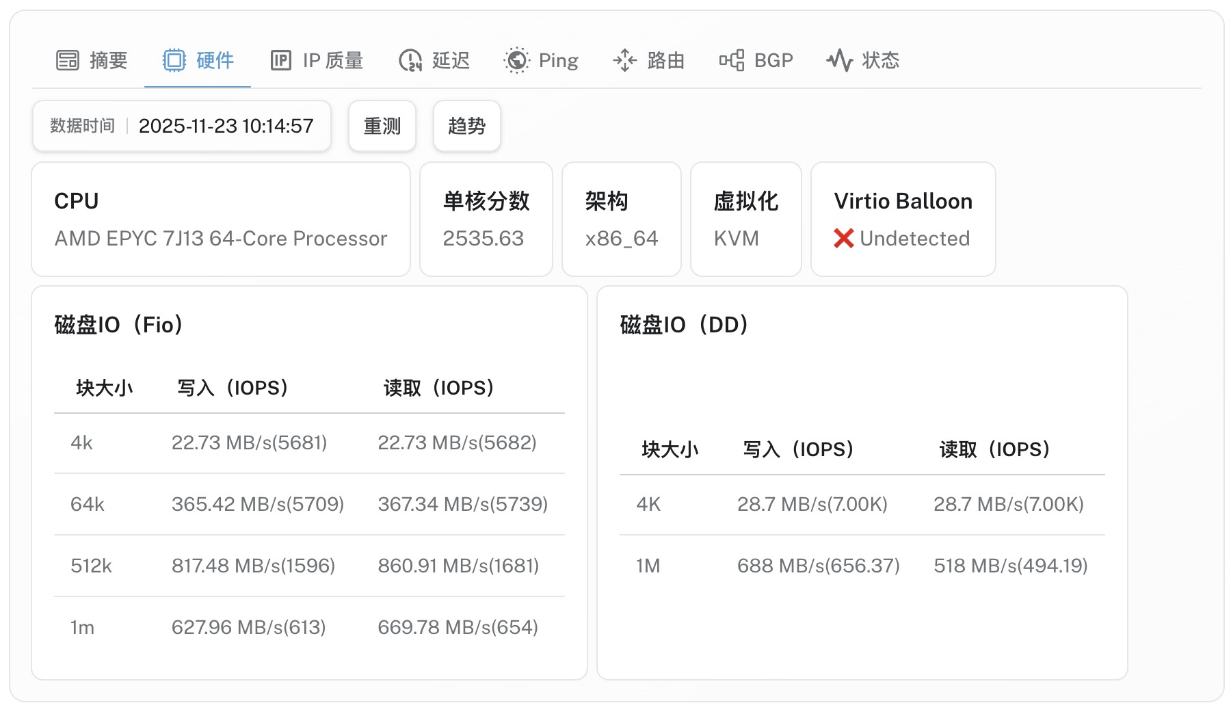This screenshot has height=714, width=1231.
Task: Click the latency (延迟) clock icon
Action: coord(410,61)
